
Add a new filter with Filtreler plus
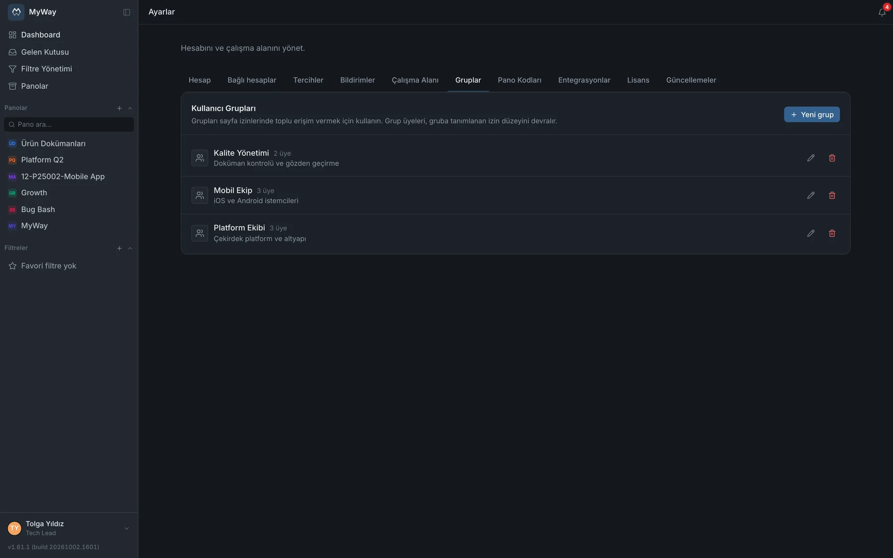tap(119, 248)
